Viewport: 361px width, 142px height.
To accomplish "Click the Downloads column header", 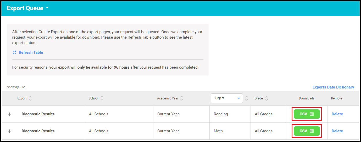I will (307, 98).
